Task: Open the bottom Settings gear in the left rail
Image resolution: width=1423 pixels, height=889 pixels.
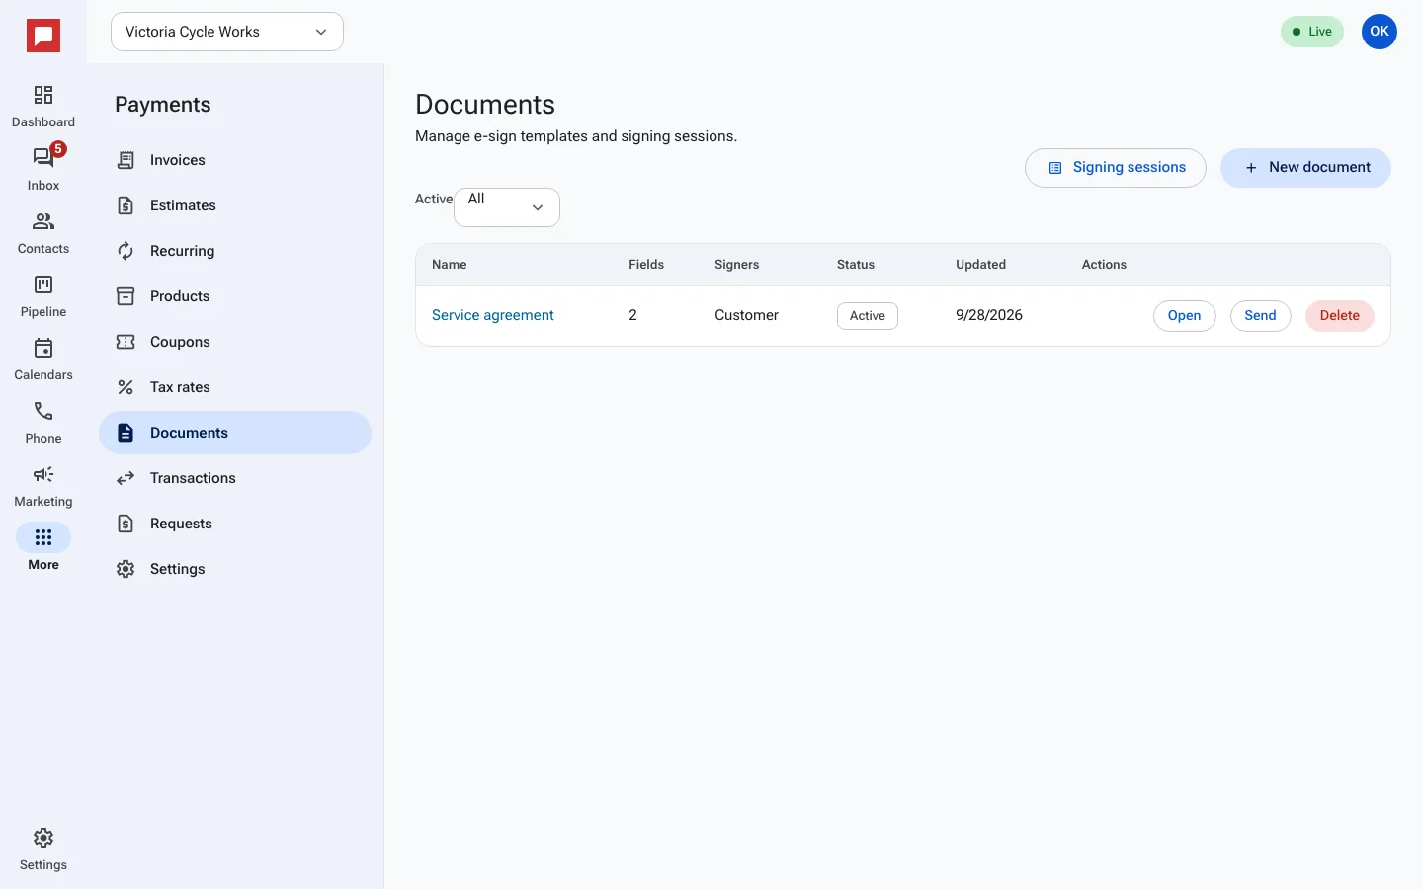Action: (x=43, y=838)
